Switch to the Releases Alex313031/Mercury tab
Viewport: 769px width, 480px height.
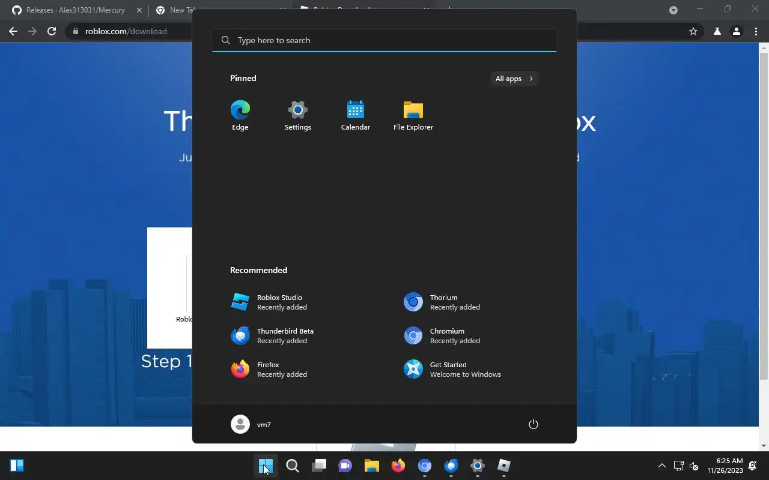75,10
